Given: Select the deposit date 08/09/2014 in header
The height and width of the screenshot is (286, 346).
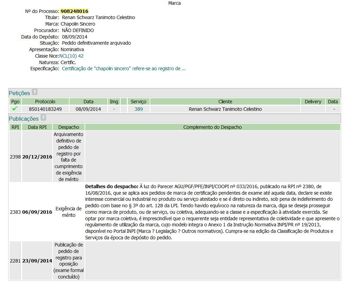Looking at the screenshot, I should tap(75, 37).
